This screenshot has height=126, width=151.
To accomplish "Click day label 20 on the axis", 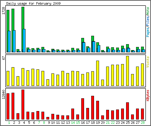I will pyautogui.click(x=103, y=123).
